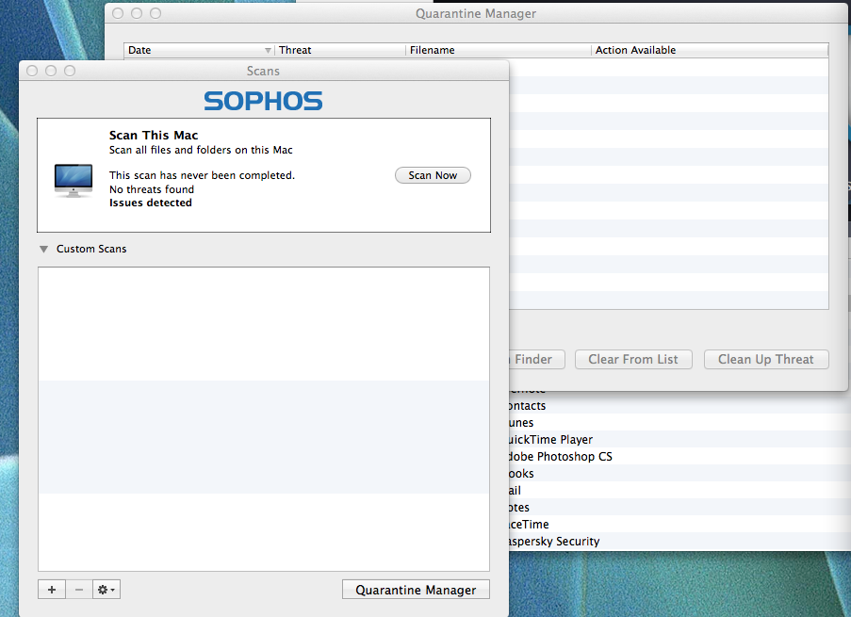
Task: Close the Quarantine Manager window
Action: click(x=118, y=13)
